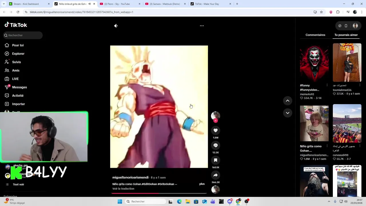Open the three-dot video options menu
The image size is (366, 206).
(x=202, y=26)
